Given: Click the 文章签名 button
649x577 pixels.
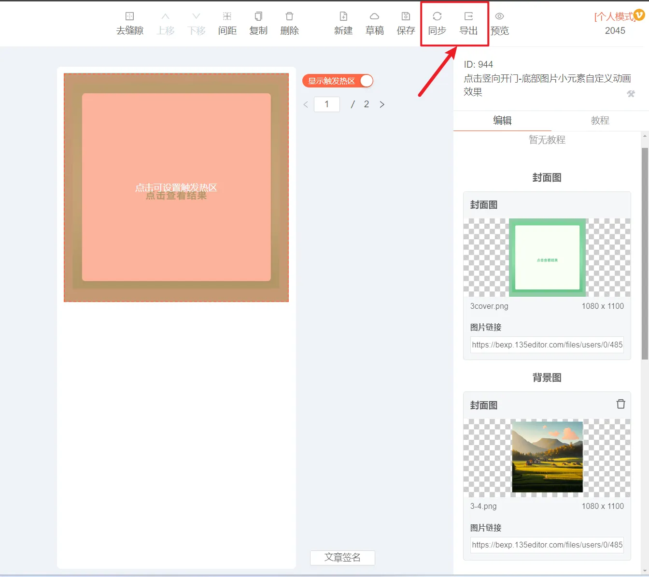Looking at the screenshot, I should (342, 558).
